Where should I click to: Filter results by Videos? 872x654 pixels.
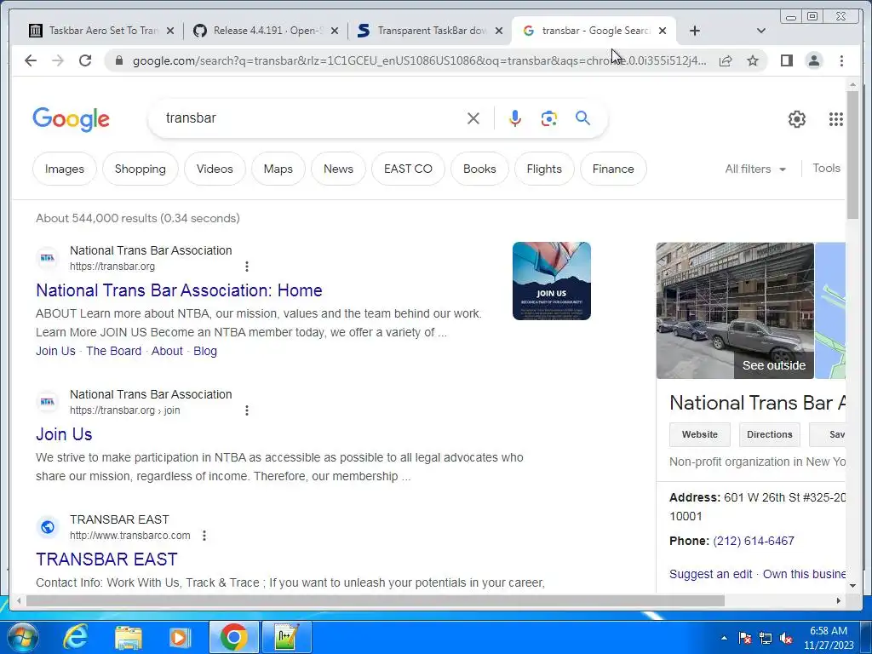point(215,169)
